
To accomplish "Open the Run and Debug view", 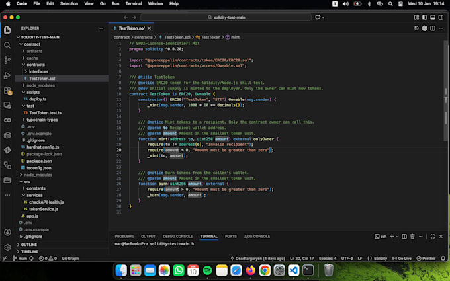I will pos(7,75).
